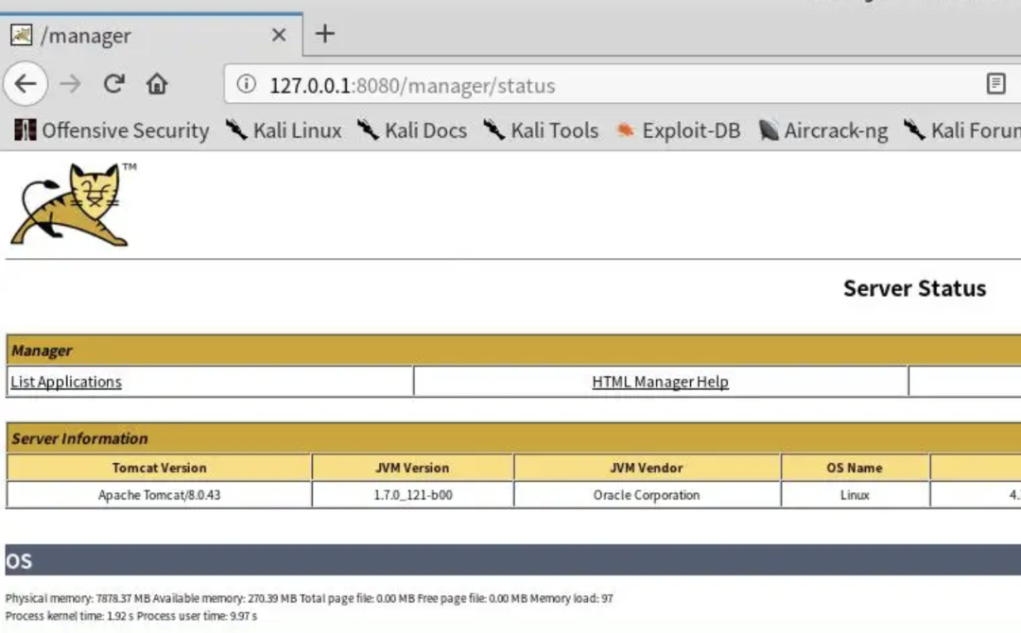Click the URL address bar field
1021x633 pixels.
click(605, 85)
